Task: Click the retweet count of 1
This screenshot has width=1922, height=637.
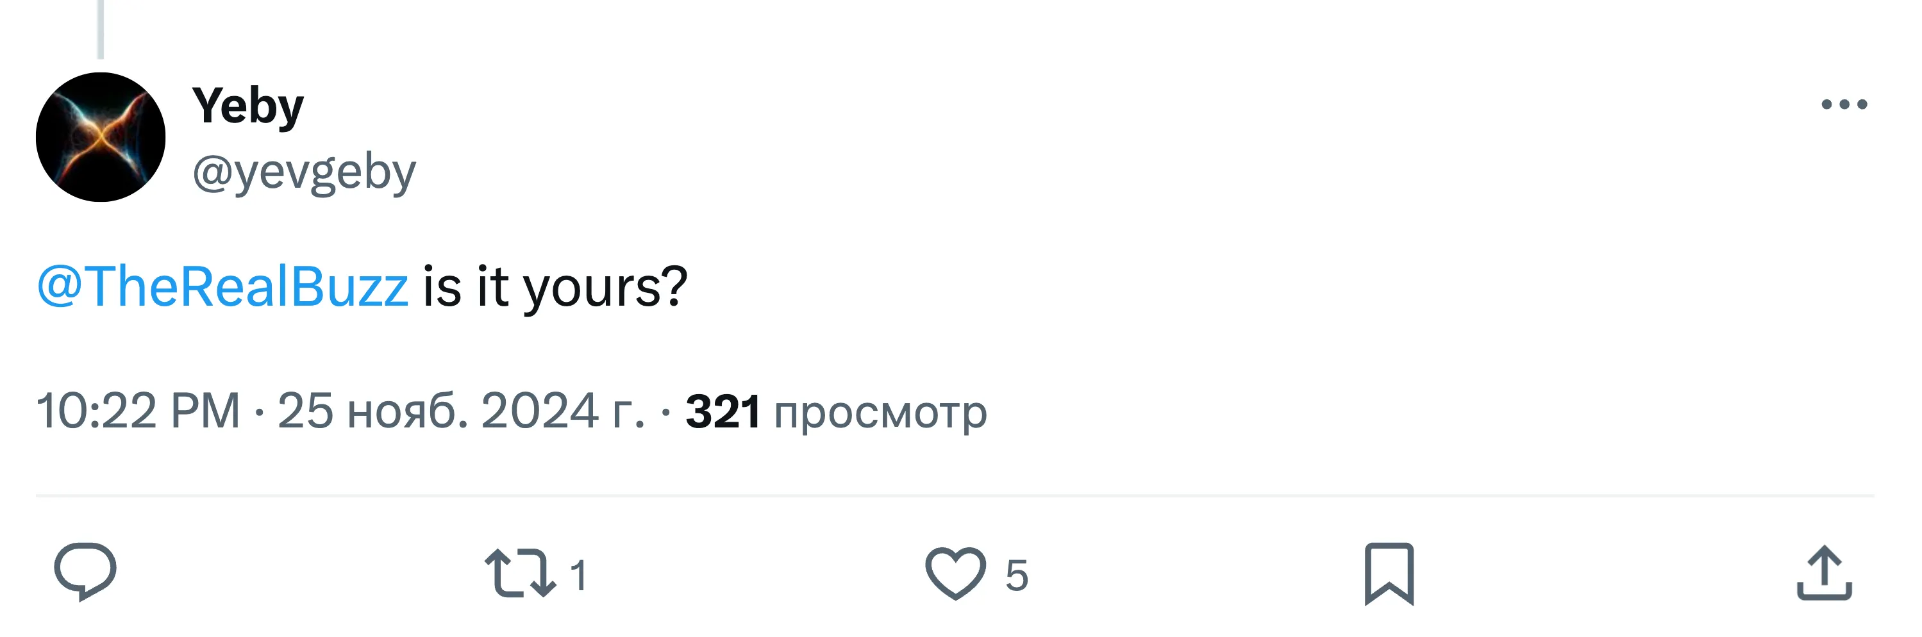Action: click(578, 575)
